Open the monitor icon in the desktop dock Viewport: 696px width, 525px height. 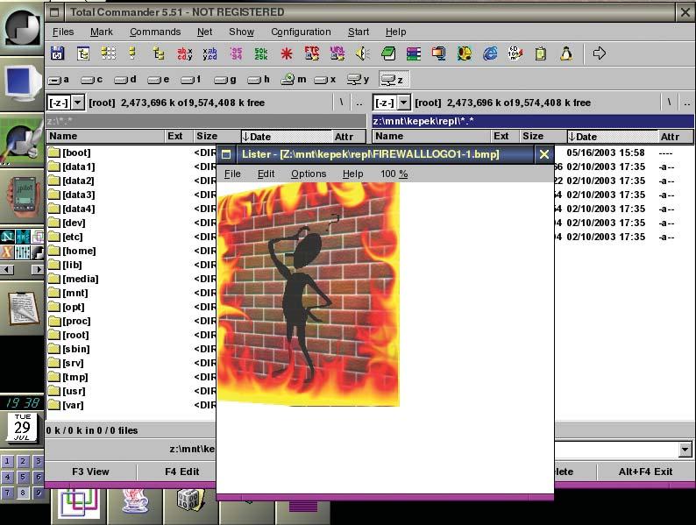coord(22,84)
